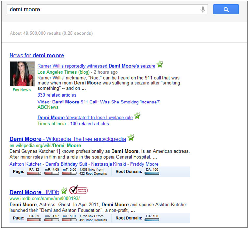Click the Demi Moore news photo thumbnail
The height and width of the screenshot is (228, 248).
tap(22, 74)
